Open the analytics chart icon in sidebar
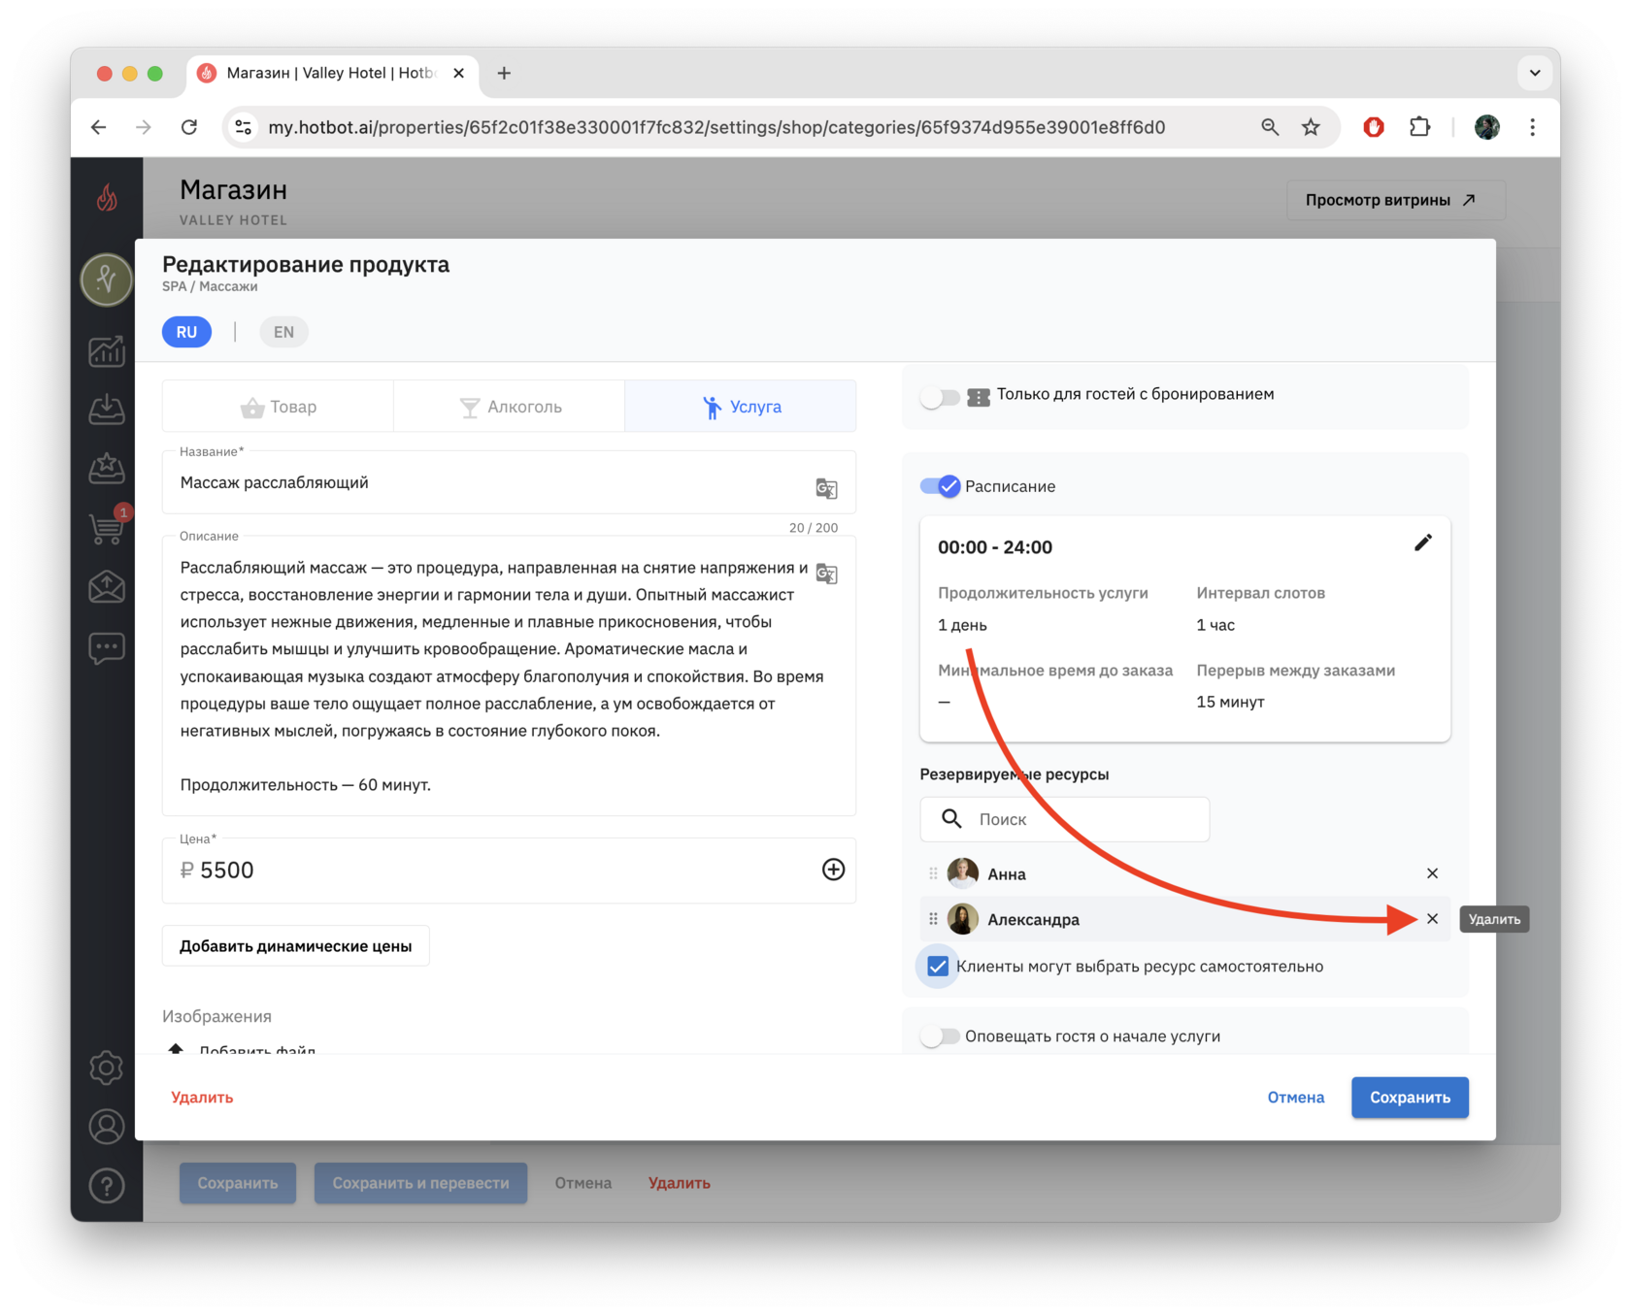 point(107,351)
